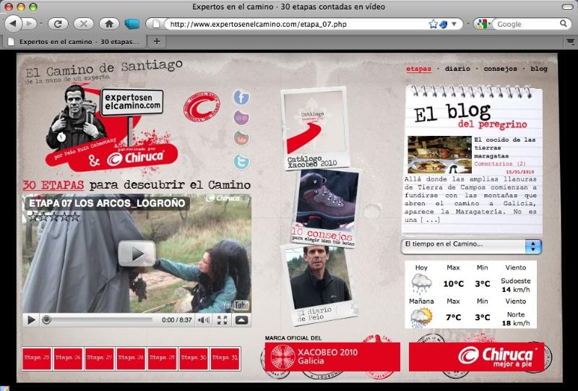Viewport: 578px width, 391px height.
Task: Open the Twitter social icon
Action: pyautogui.click(x=241, y=162)
